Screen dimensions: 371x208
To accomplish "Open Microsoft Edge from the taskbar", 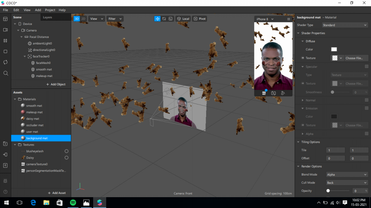I will [33, 203].
